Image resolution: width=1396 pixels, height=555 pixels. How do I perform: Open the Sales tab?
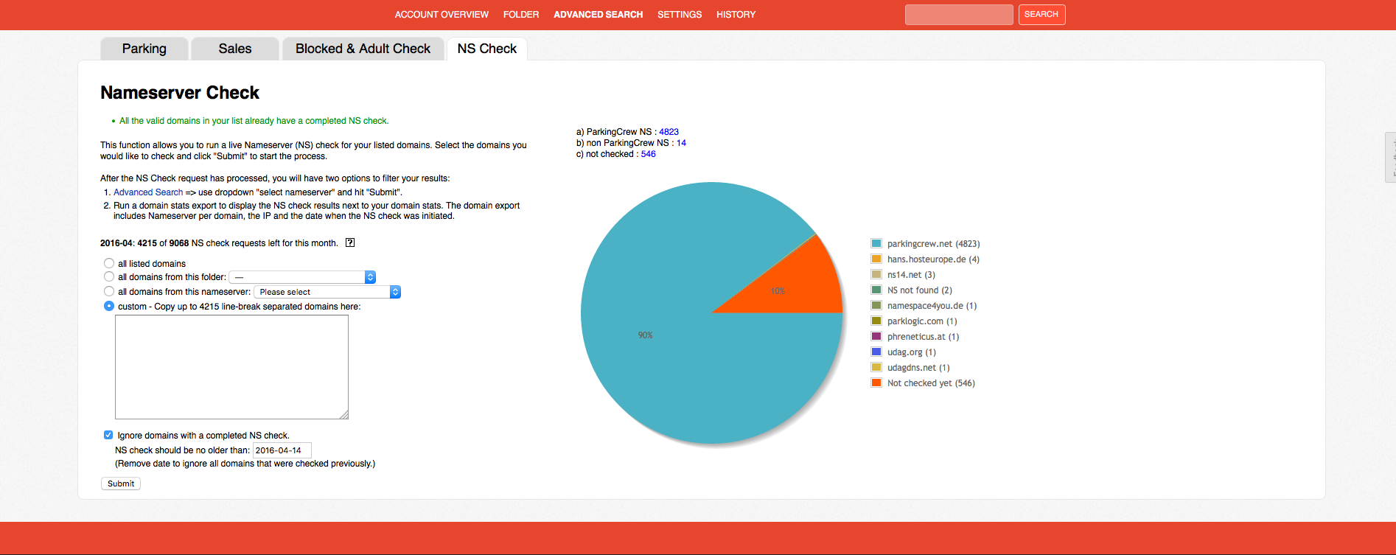[x=235, y=49]
